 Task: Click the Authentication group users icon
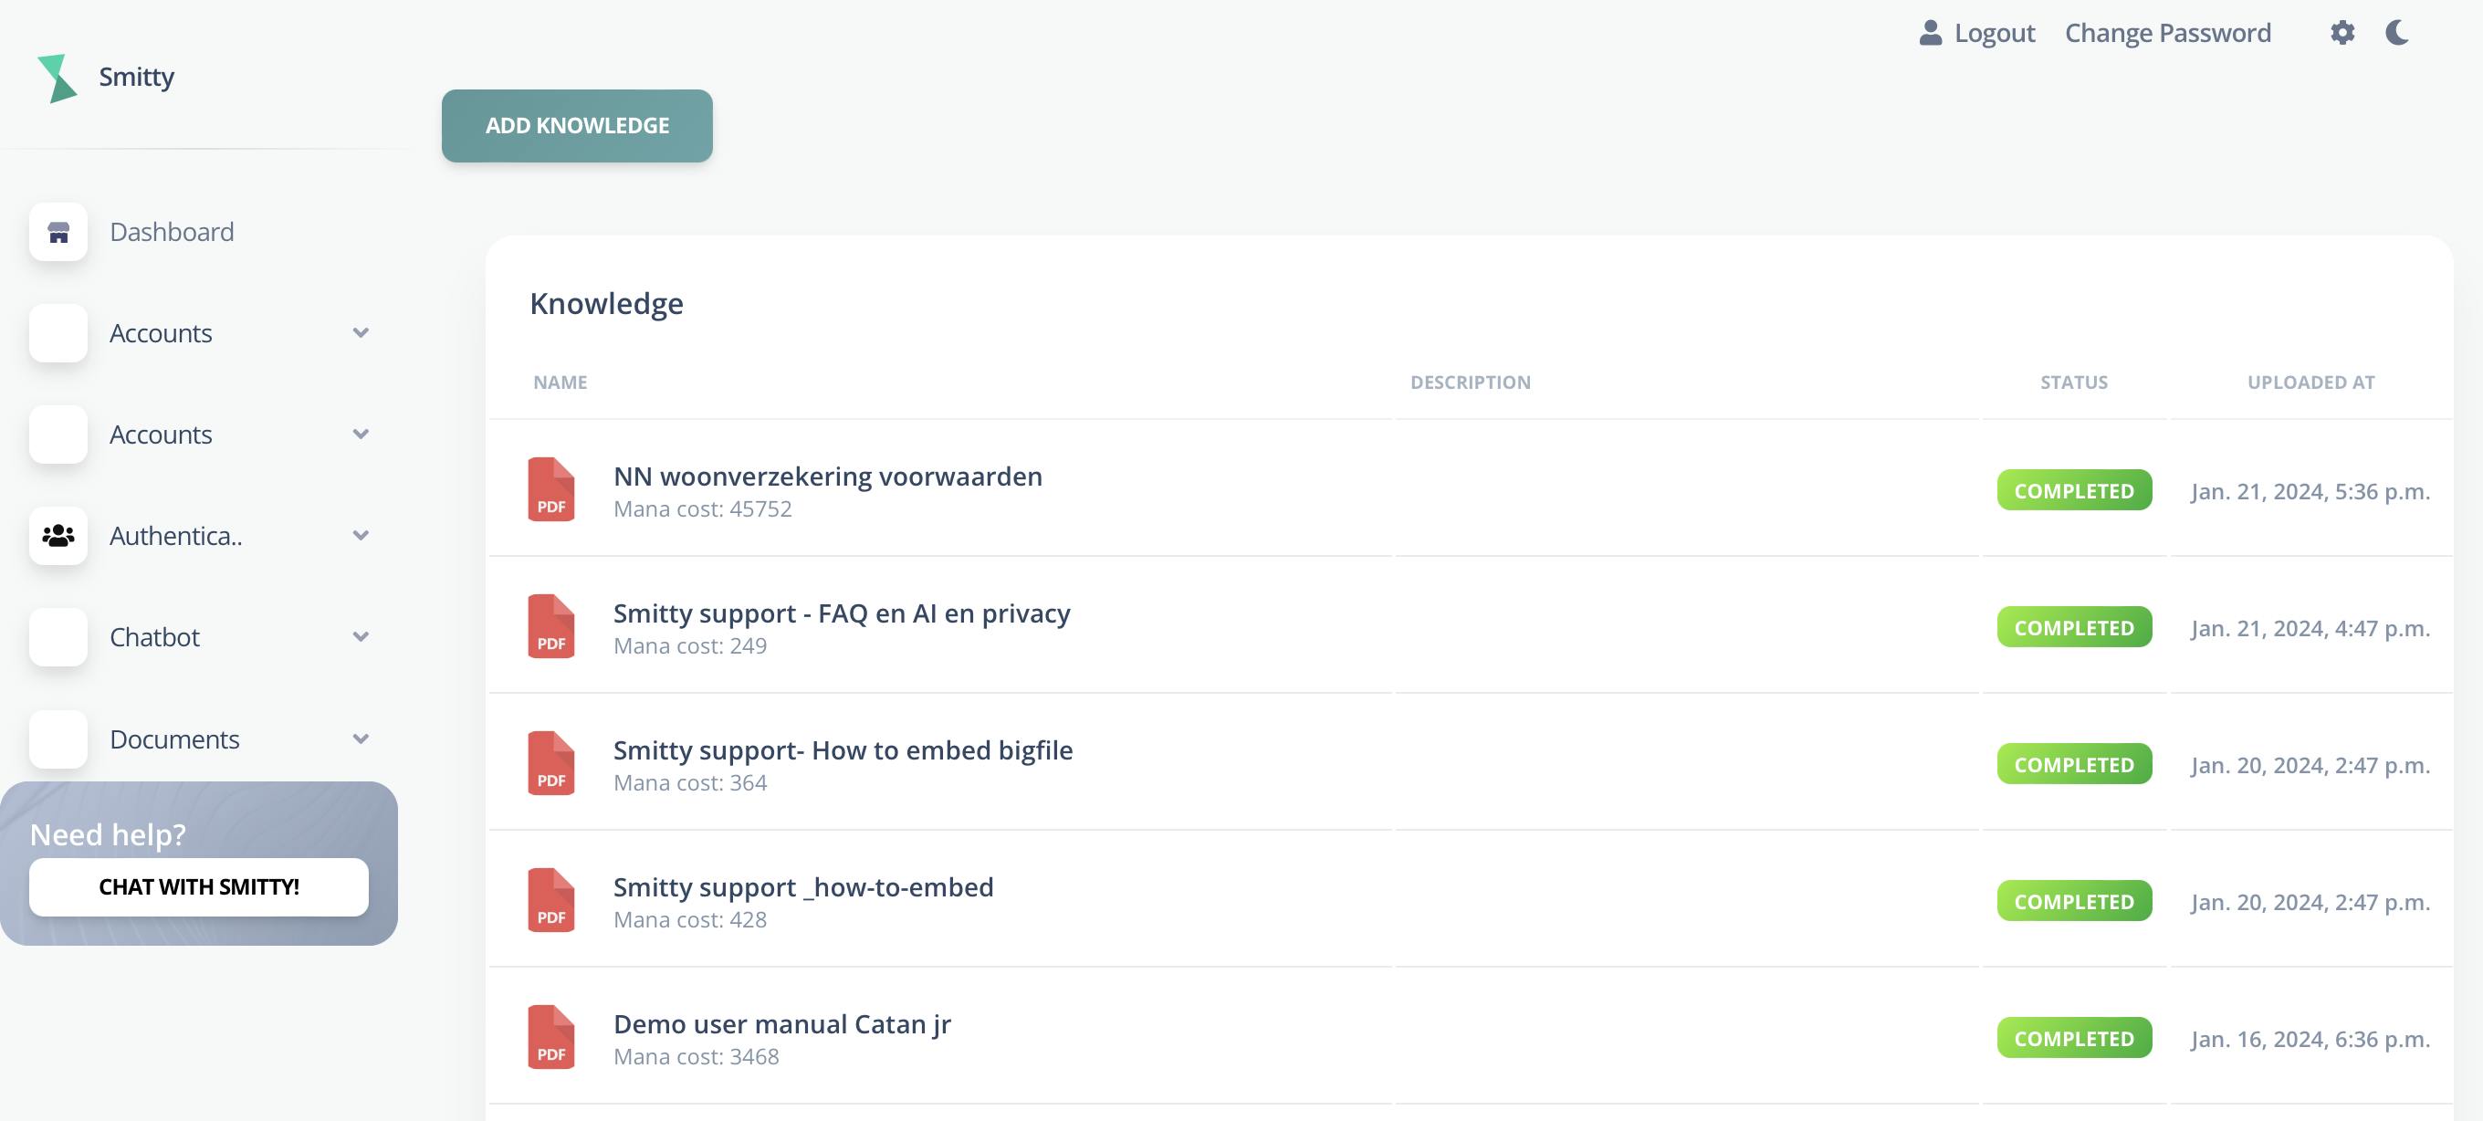pyautogui.click(x=58, y=536)
